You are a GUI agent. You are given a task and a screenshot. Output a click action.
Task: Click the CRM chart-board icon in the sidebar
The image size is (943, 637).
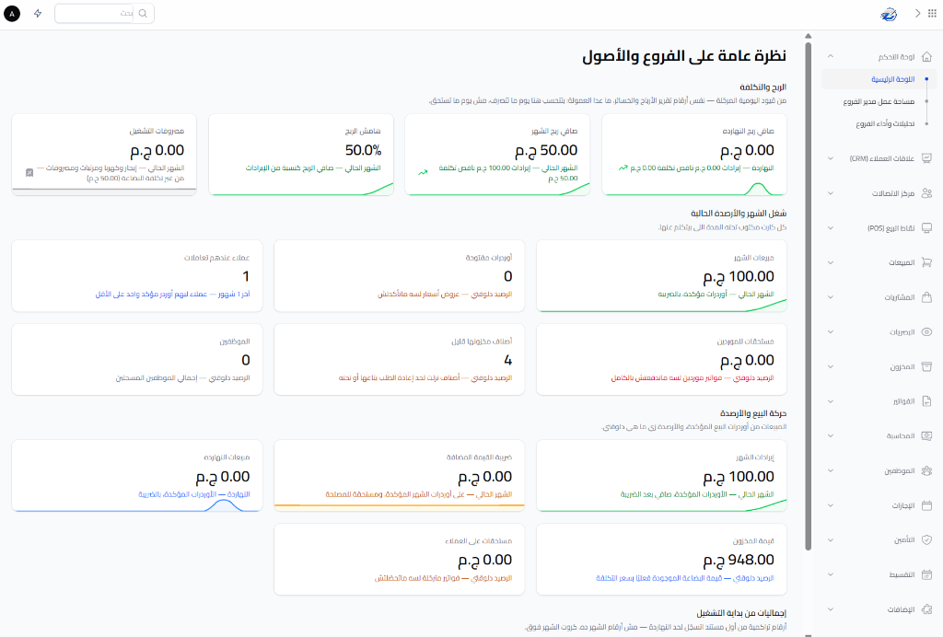point(926,158)
